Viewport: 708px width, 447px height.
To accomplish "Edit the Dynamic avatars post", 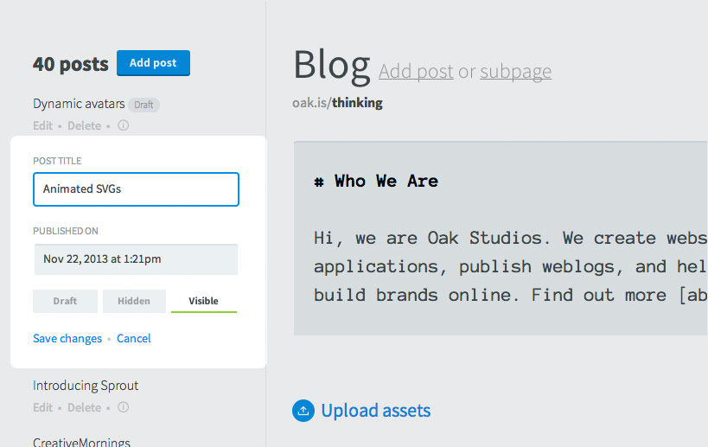I will pyautogui.click(x=43, y=125).
